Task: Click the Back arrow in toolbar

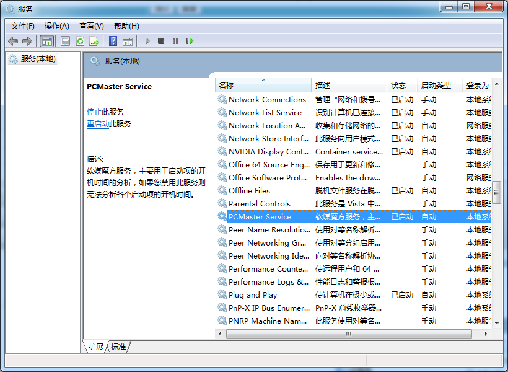Action: click(x=13, y=41)
